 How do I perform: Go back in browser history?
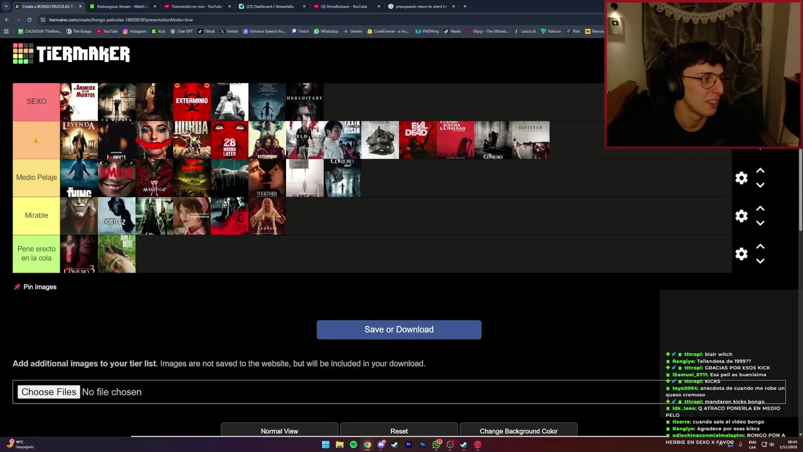pyautogui.click(x=6, y=19)
